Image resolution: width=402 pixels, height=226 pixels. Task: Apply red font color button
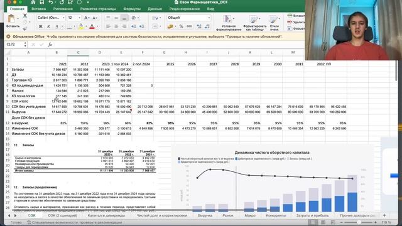[x=92, y=26]
